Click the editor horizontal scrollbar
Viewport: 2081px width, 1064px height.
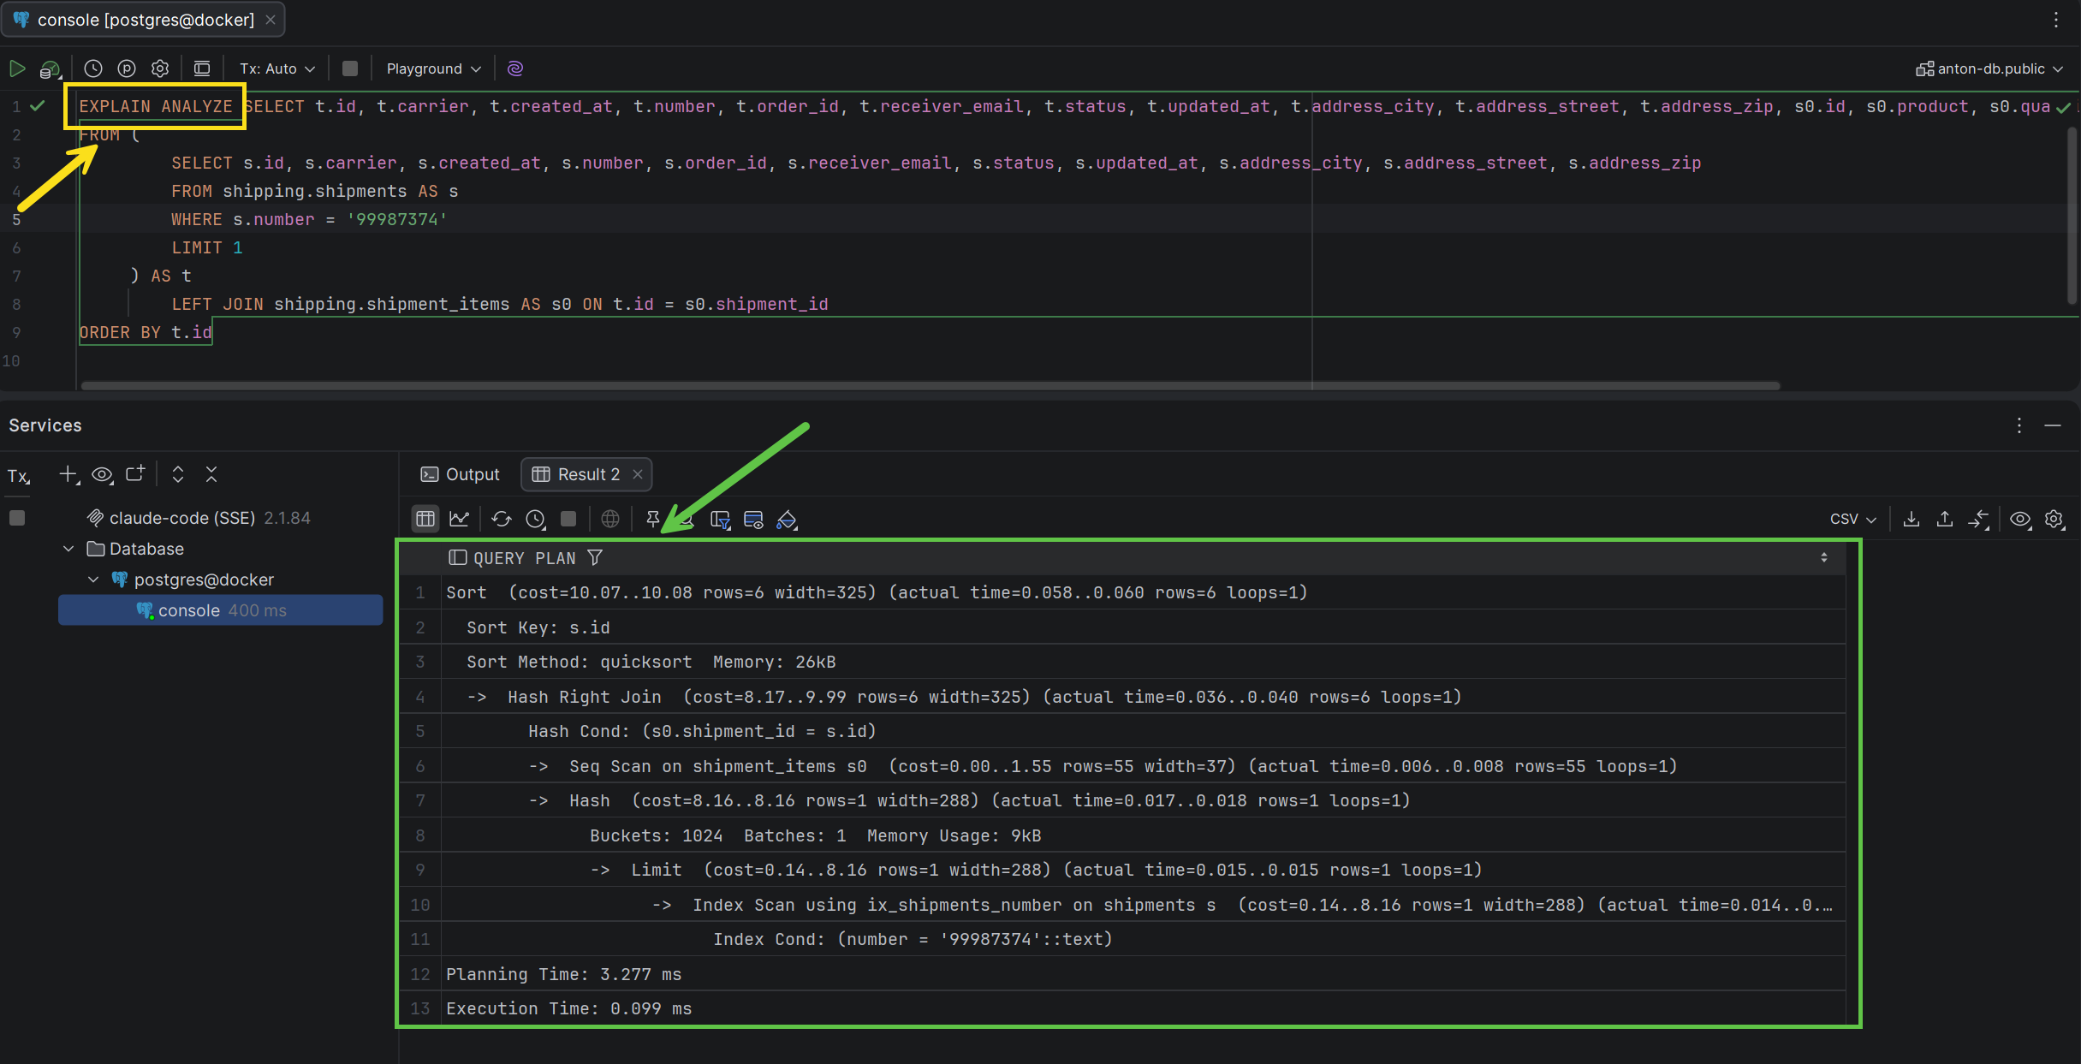pos(931,386)
